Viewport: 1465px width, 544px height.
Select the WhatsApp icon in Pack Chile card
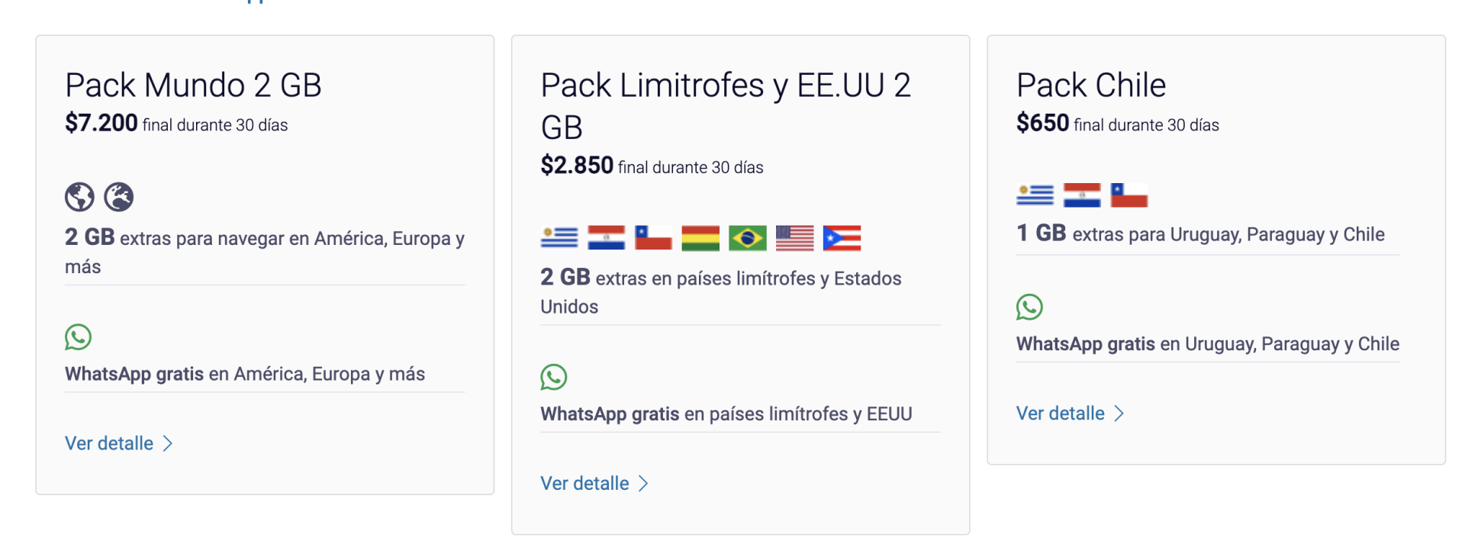pyautogui.click(x=1030, y=307)
